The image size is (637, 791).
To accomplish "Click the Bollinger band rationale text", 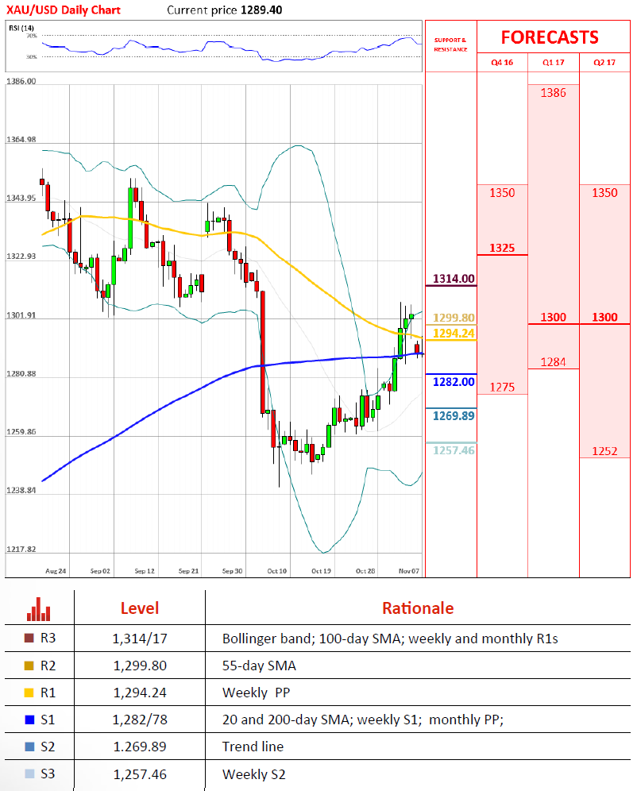I will pyautogui.click(x=390, y=639).
